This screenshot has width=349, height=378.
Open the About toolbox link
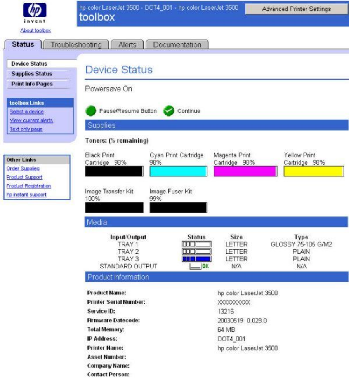tap(36, 30)
